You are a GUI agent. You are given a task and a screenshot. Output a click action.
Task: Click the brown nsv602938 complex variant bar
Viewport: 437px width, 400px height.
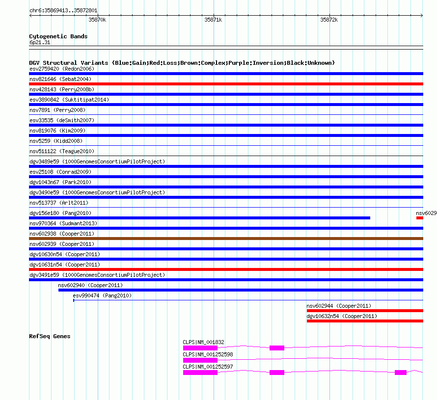pyautogui.click(x=226, y=239)
